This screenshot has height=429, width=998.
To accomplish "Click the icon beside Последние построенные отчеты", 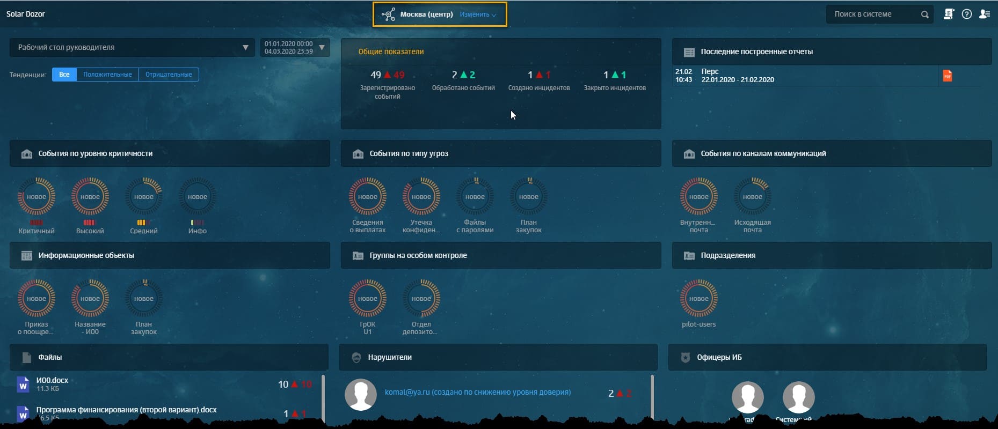I will pyautogui.click(x=689, y=52).
